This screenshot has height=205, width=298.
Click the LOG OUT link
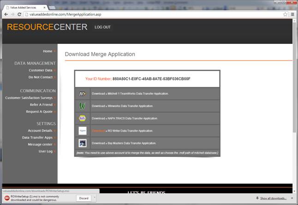point(102,27)
